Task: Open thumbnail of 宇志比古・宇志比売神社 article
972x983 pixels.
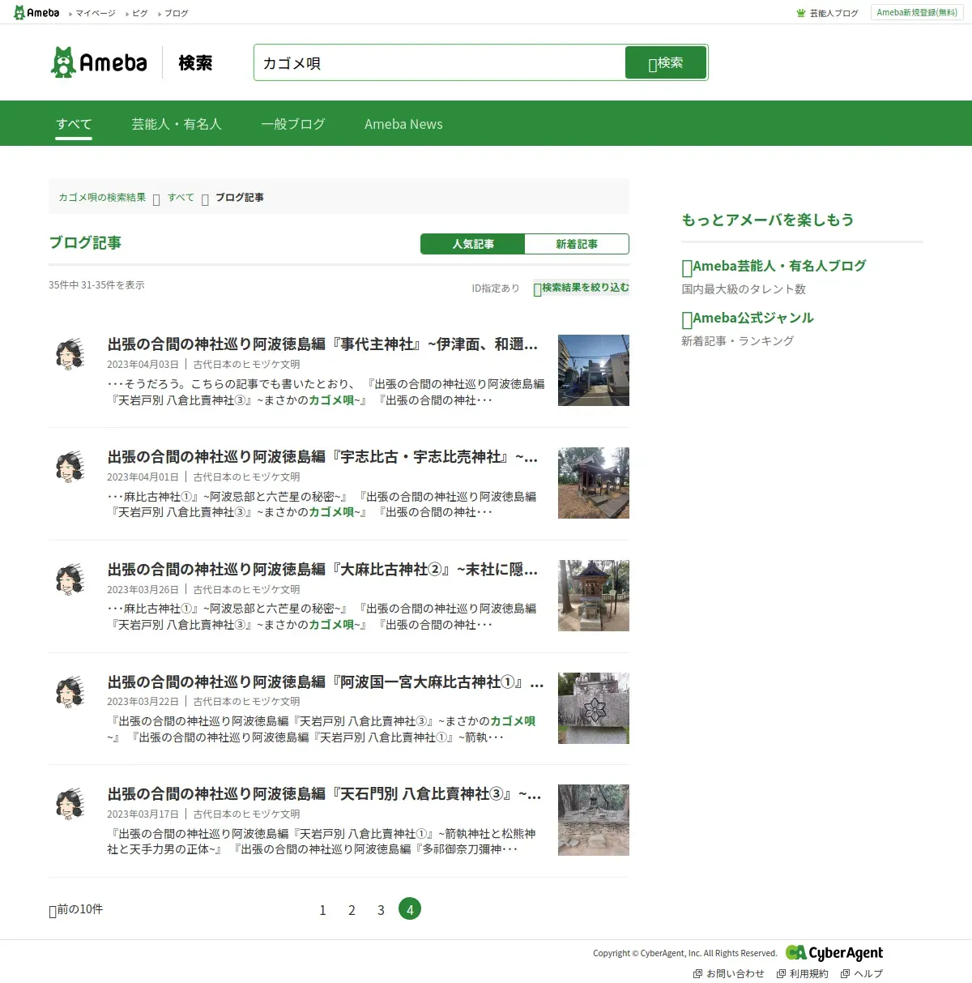Action: click(594, 483)
